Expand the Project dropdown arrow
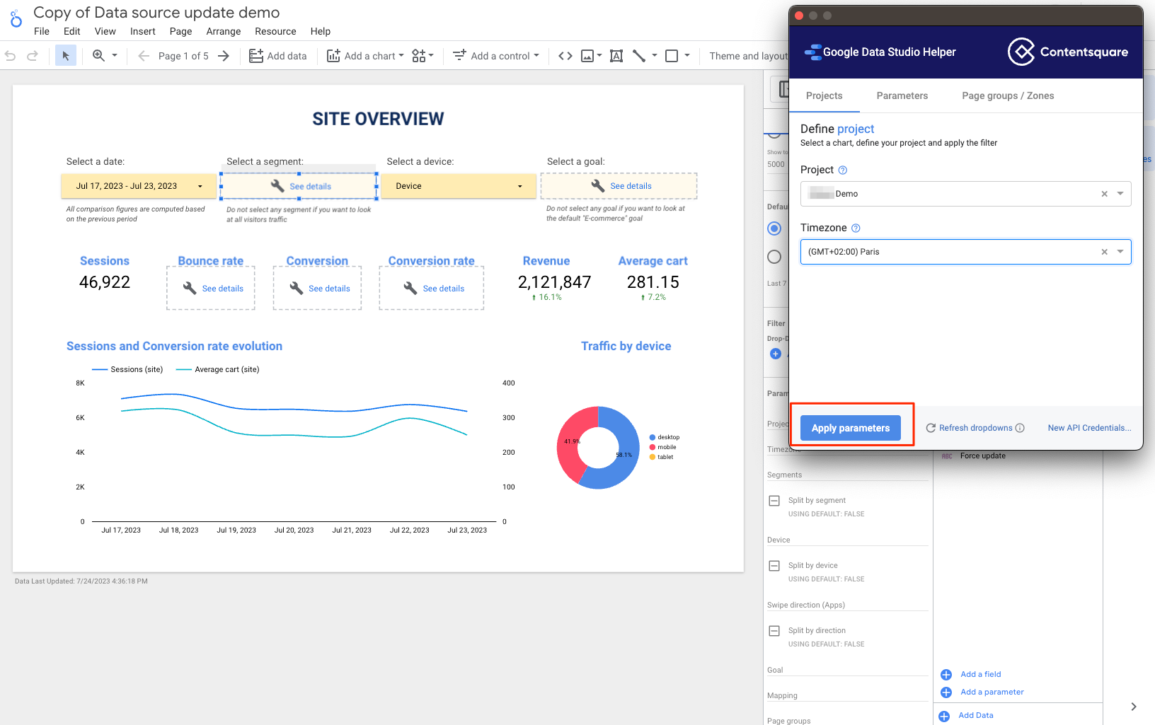The image size is (1155, 725). tap(1120, 194)
